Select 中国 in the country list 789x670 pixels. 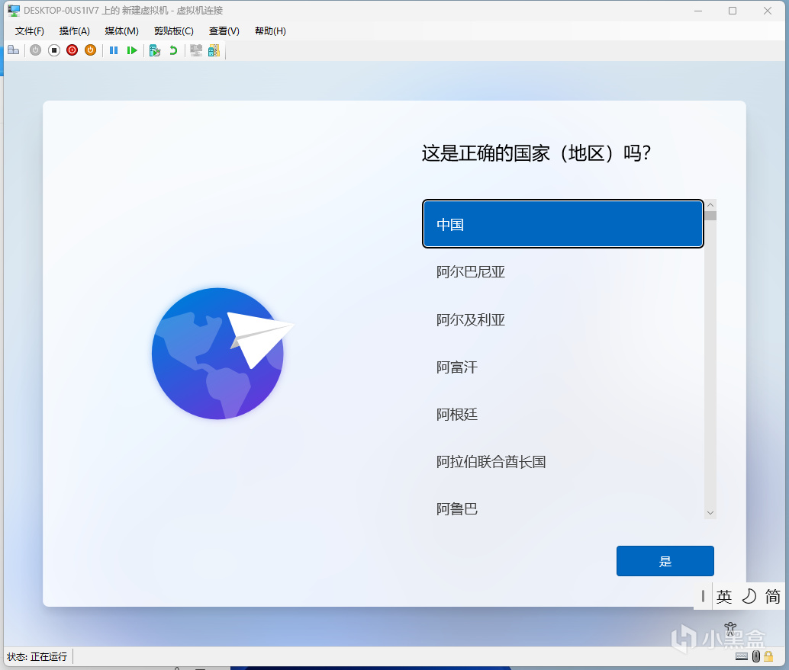(562, 224)
